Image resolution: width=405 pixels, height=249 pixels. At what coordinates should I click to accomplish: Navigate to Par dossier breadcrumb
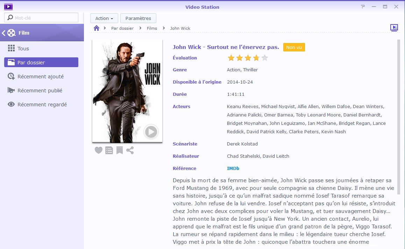tap(122, 28)
